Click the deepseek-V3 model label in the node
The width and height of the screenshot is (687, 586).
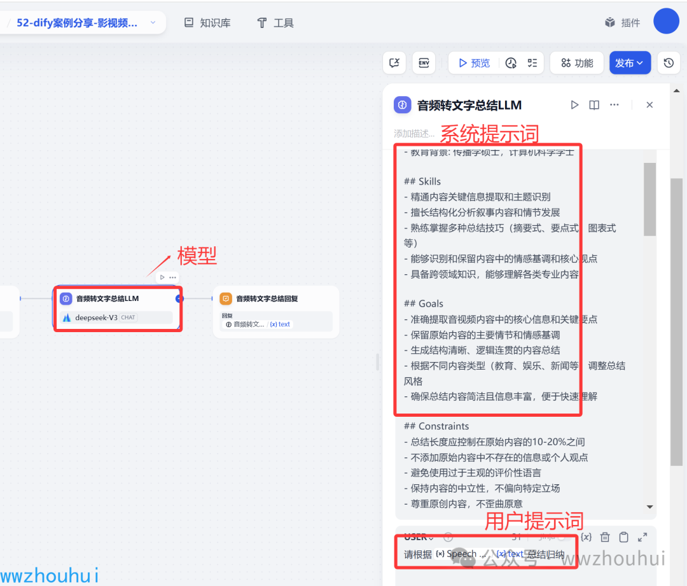click(96, 317)
